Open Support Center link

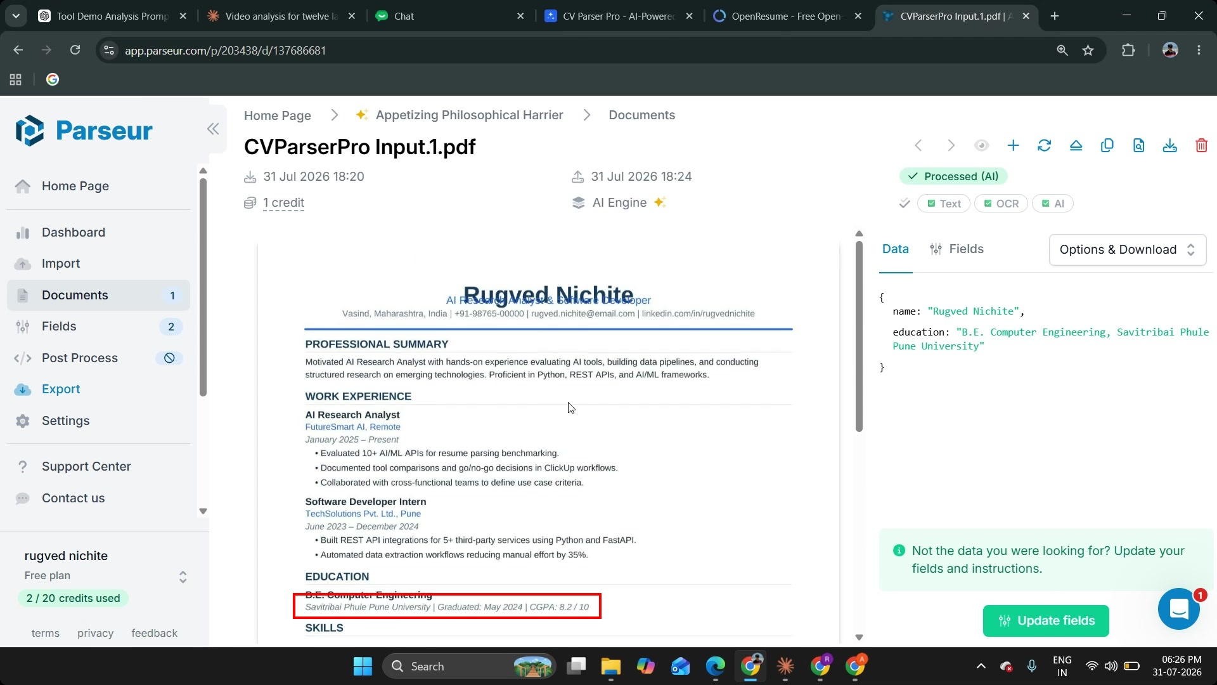[98, 467]
